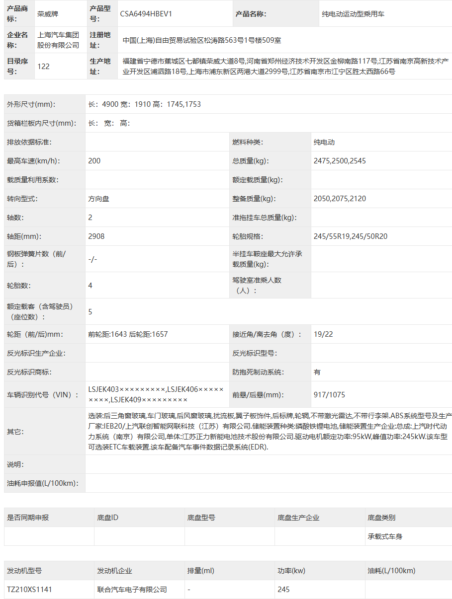The image size is (452, 599).
Task: Click the 驾驶室准乘人数 label
Action: 257,286
